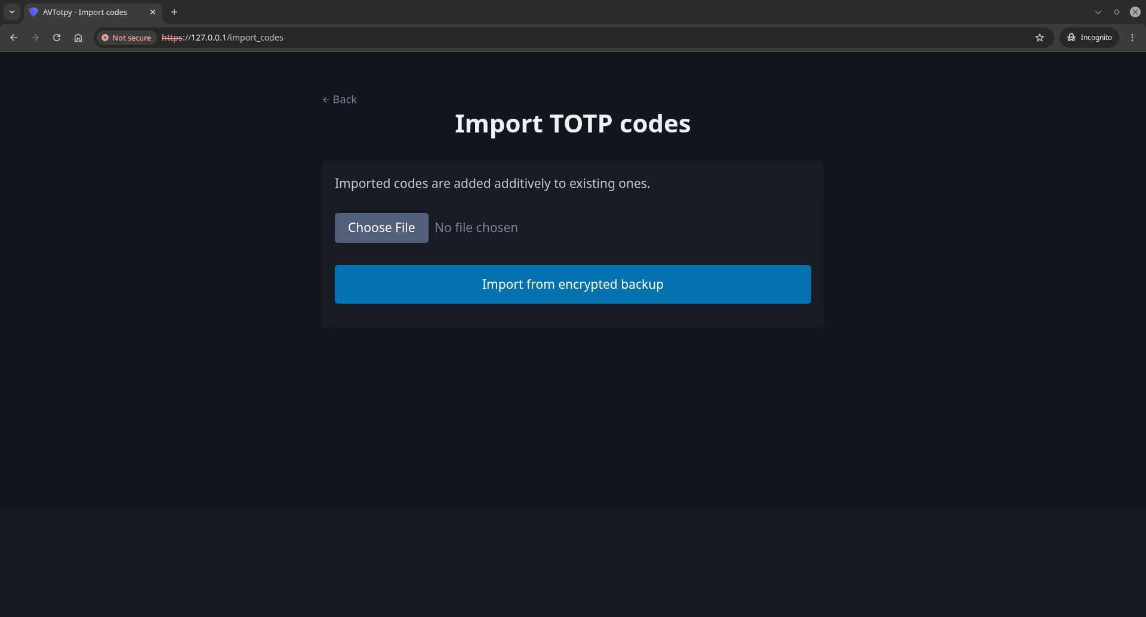This screenshot has height=617, width=1146.
Task: Open the Chrome three-dot menu
Action: pyautogui.click(x=1132, y=38)
